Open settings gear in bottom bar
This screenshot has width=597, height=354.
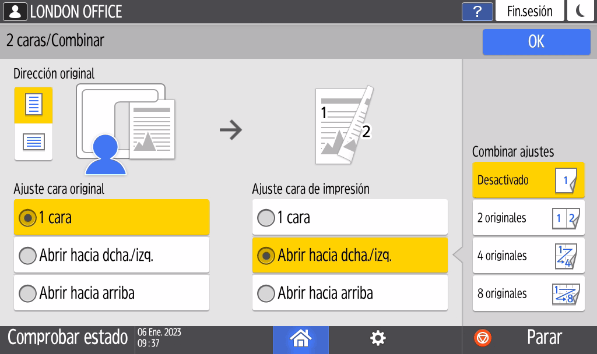click(x=378, y=338)
